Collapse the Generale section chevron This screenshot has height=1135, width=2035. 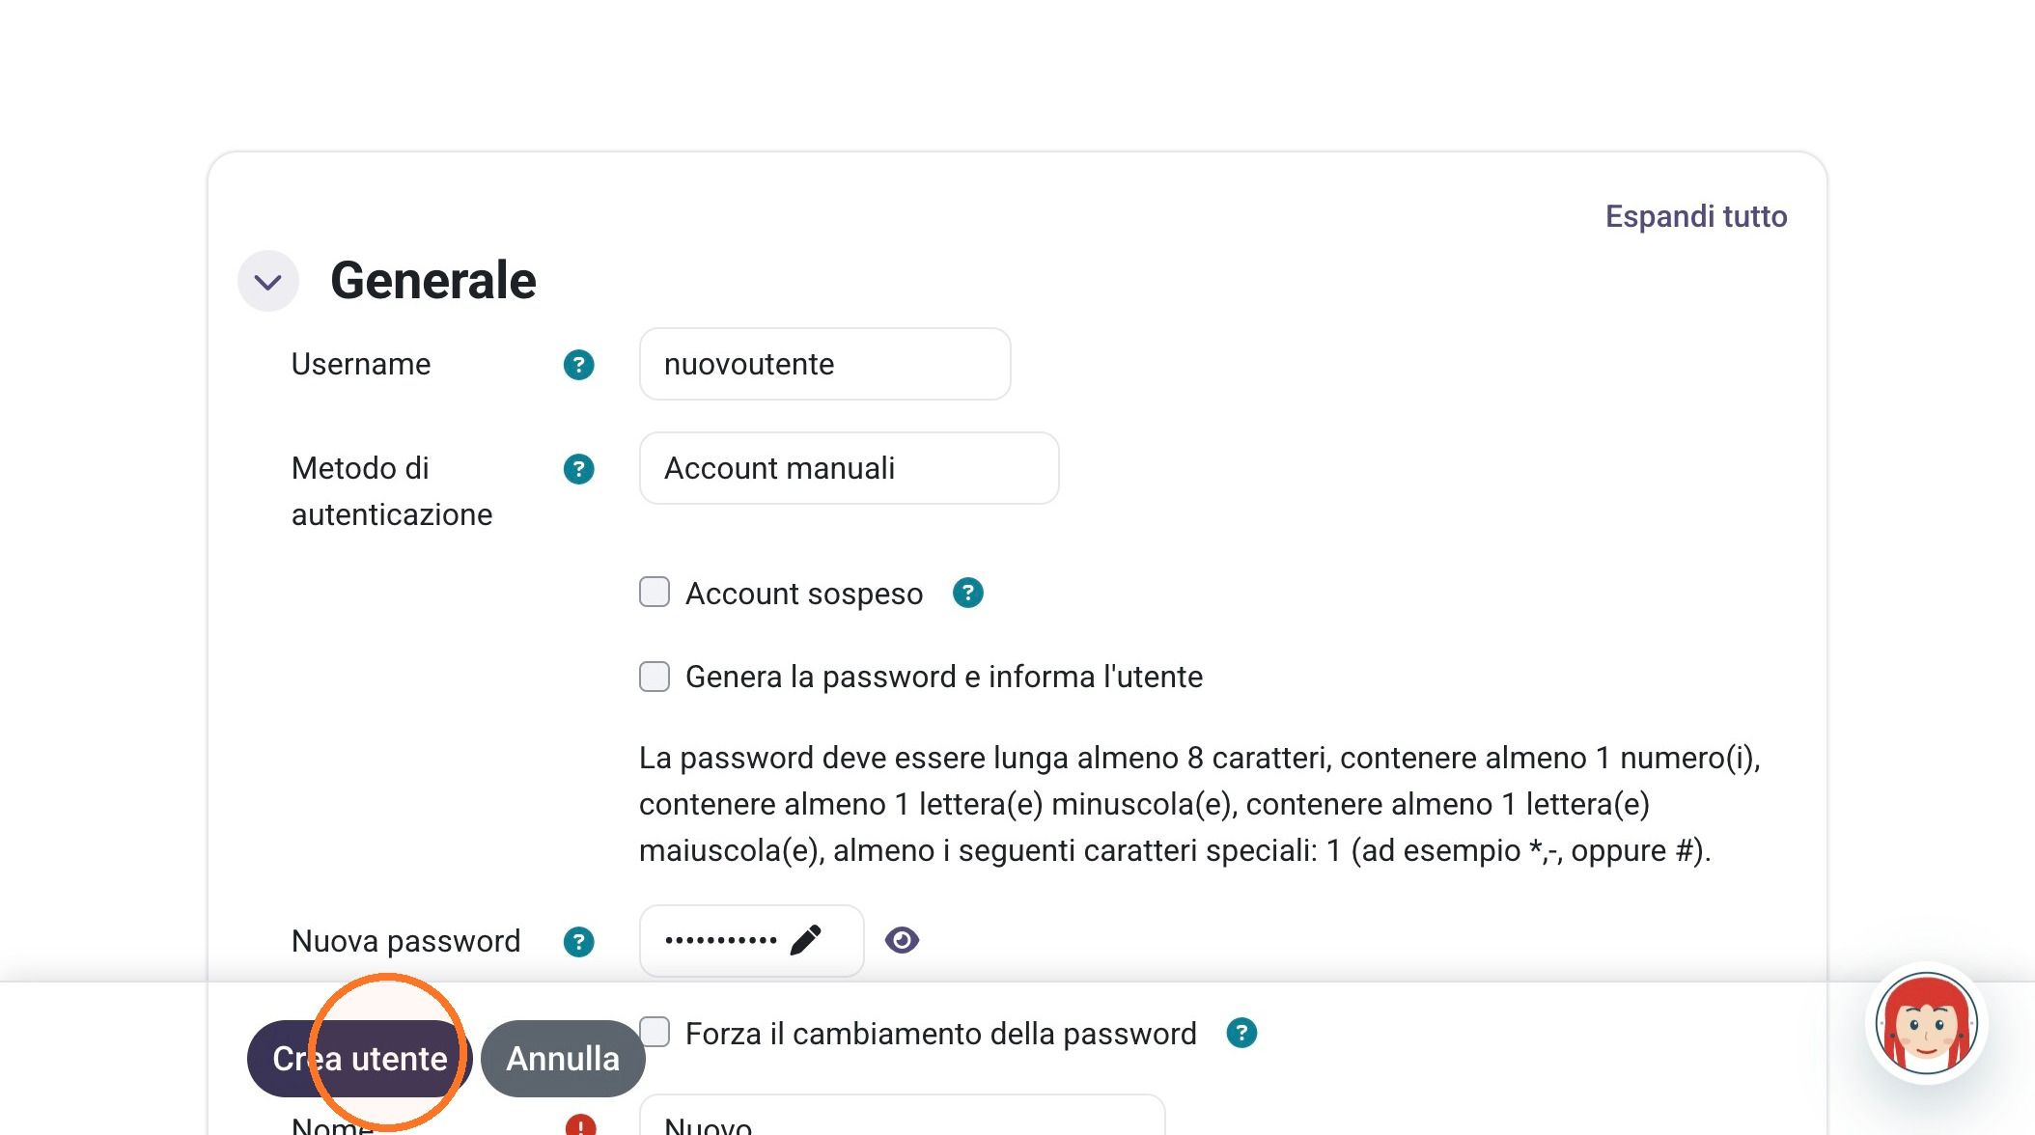coord(268,282)
